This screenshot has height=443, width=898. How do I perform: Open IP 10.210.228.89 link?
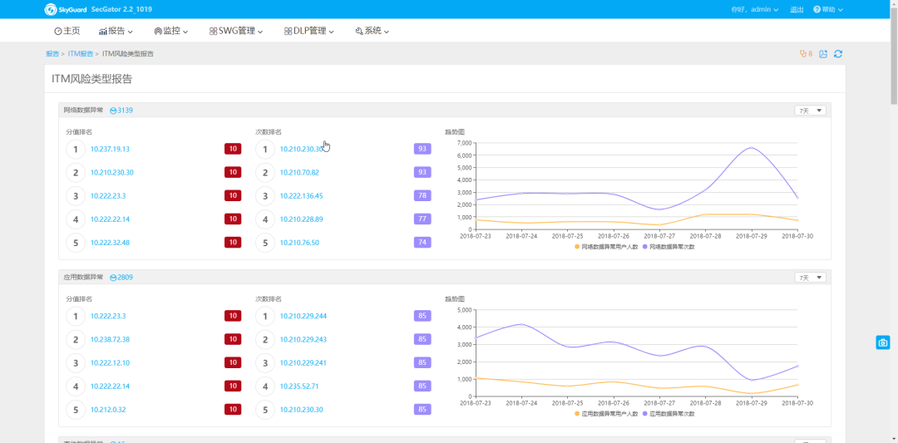(x=301, y=219)
